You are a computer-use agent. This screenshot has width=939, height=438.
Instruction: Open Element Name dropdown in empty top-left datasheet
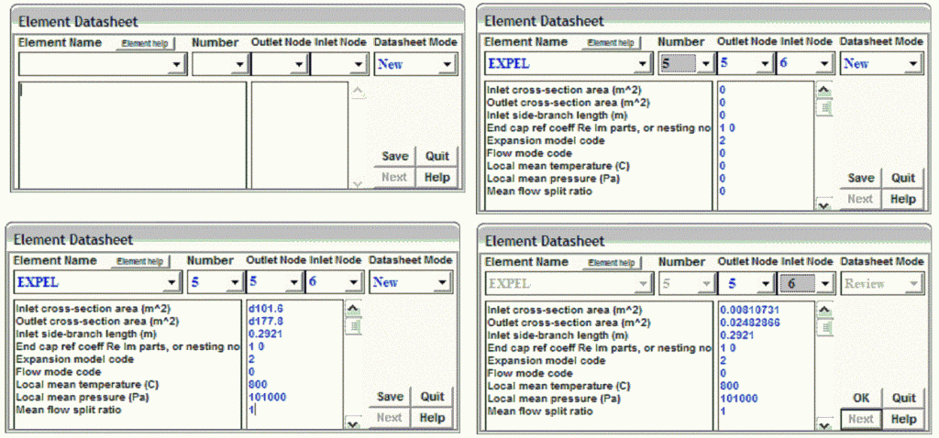[176, 65]
